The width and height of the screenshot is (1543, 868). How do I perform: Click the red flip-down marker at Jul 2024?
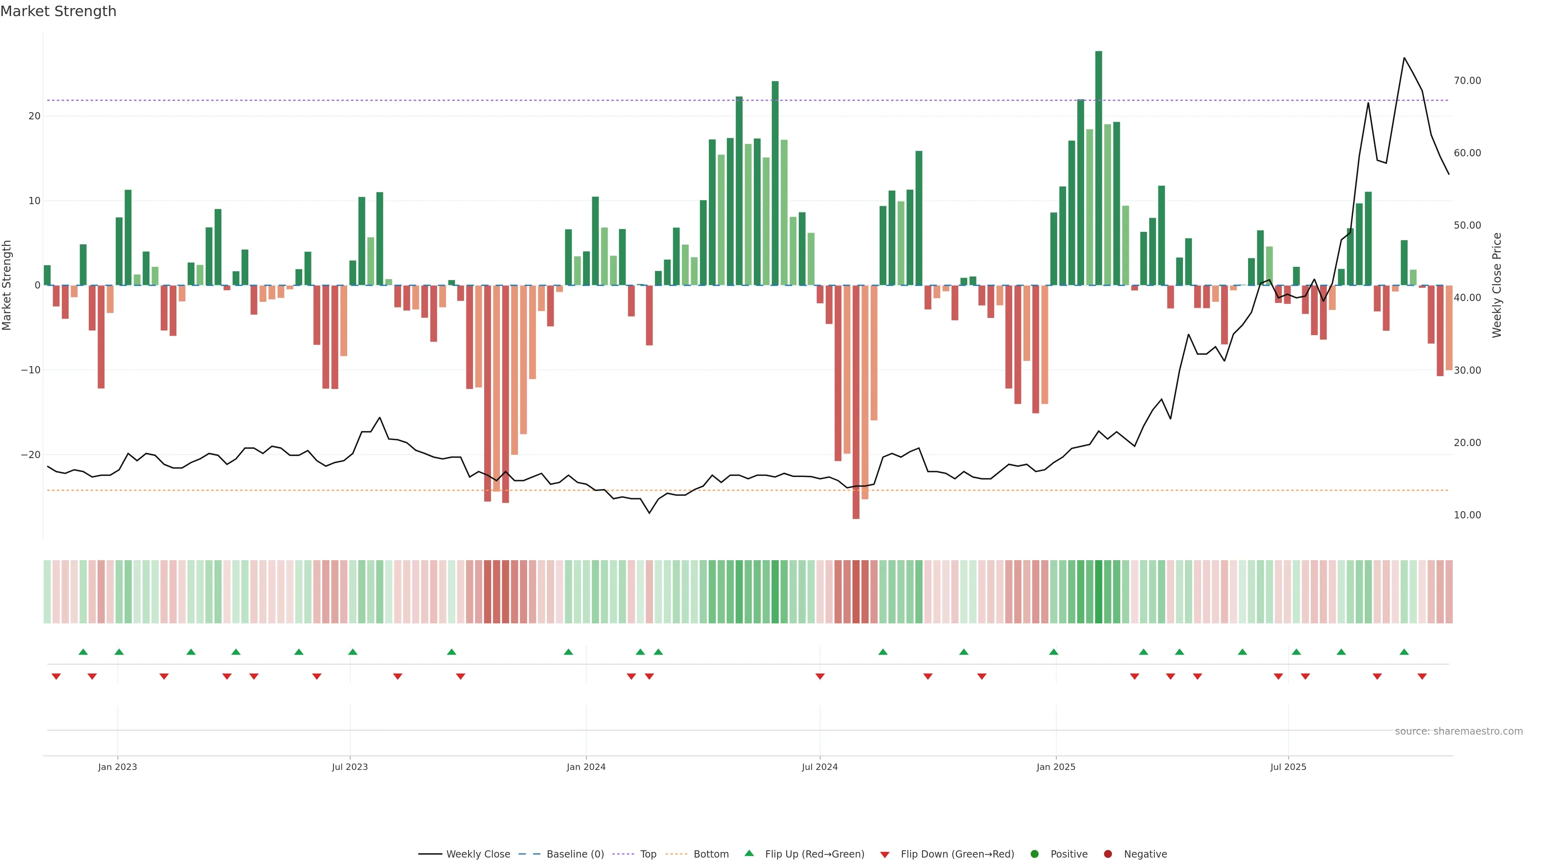point(820,676)
